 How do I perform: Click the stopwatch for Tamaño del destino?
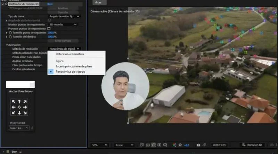point(10,37)
